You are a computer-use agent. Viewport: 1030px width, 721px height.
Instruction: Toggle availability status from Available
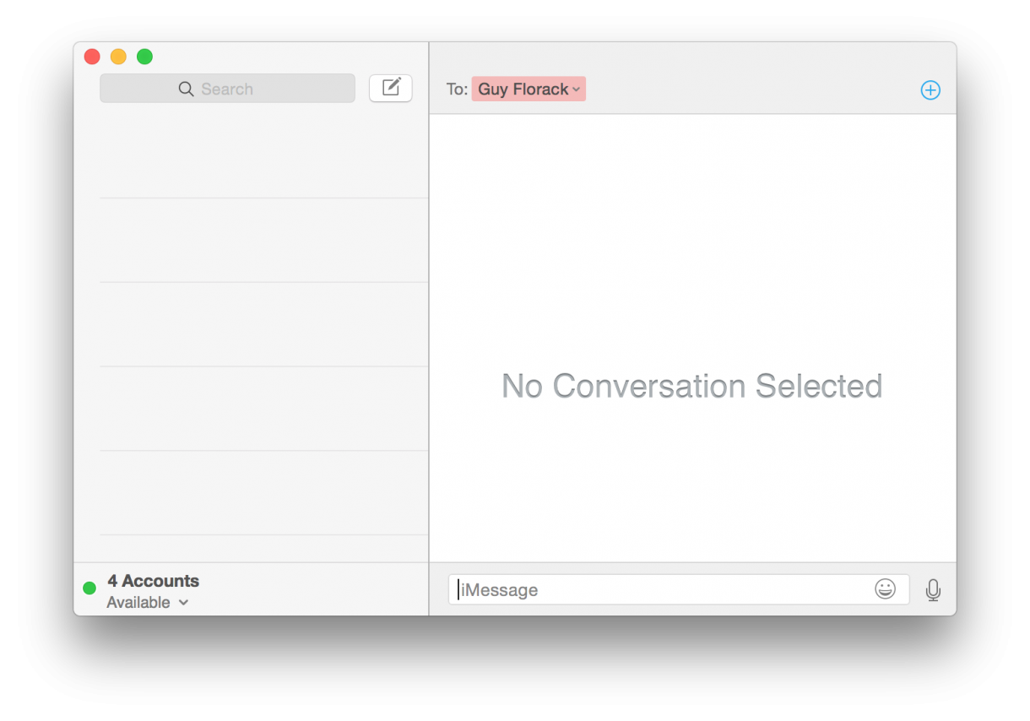pos(148,603)
